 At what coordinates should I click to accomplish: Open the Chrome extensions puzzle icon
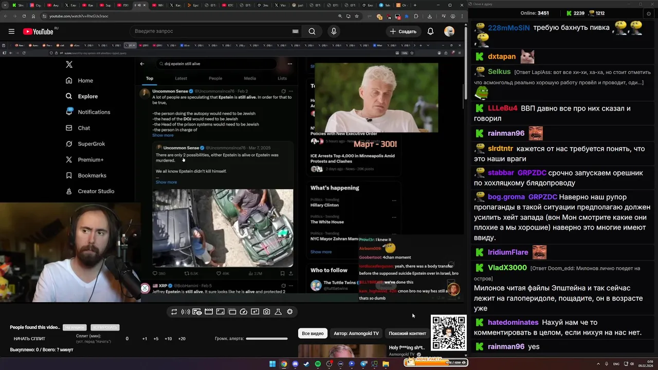tap(416, 16)
